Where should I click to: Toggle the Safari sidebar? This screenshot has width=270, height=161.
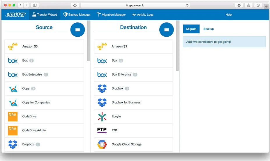35,5
